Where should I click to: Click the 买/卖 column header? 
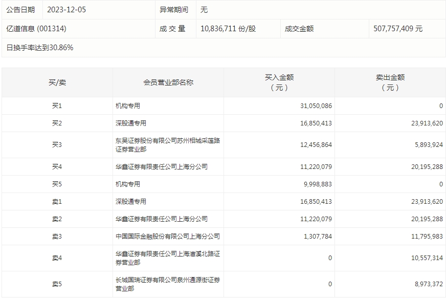click(x=57, y=82)
